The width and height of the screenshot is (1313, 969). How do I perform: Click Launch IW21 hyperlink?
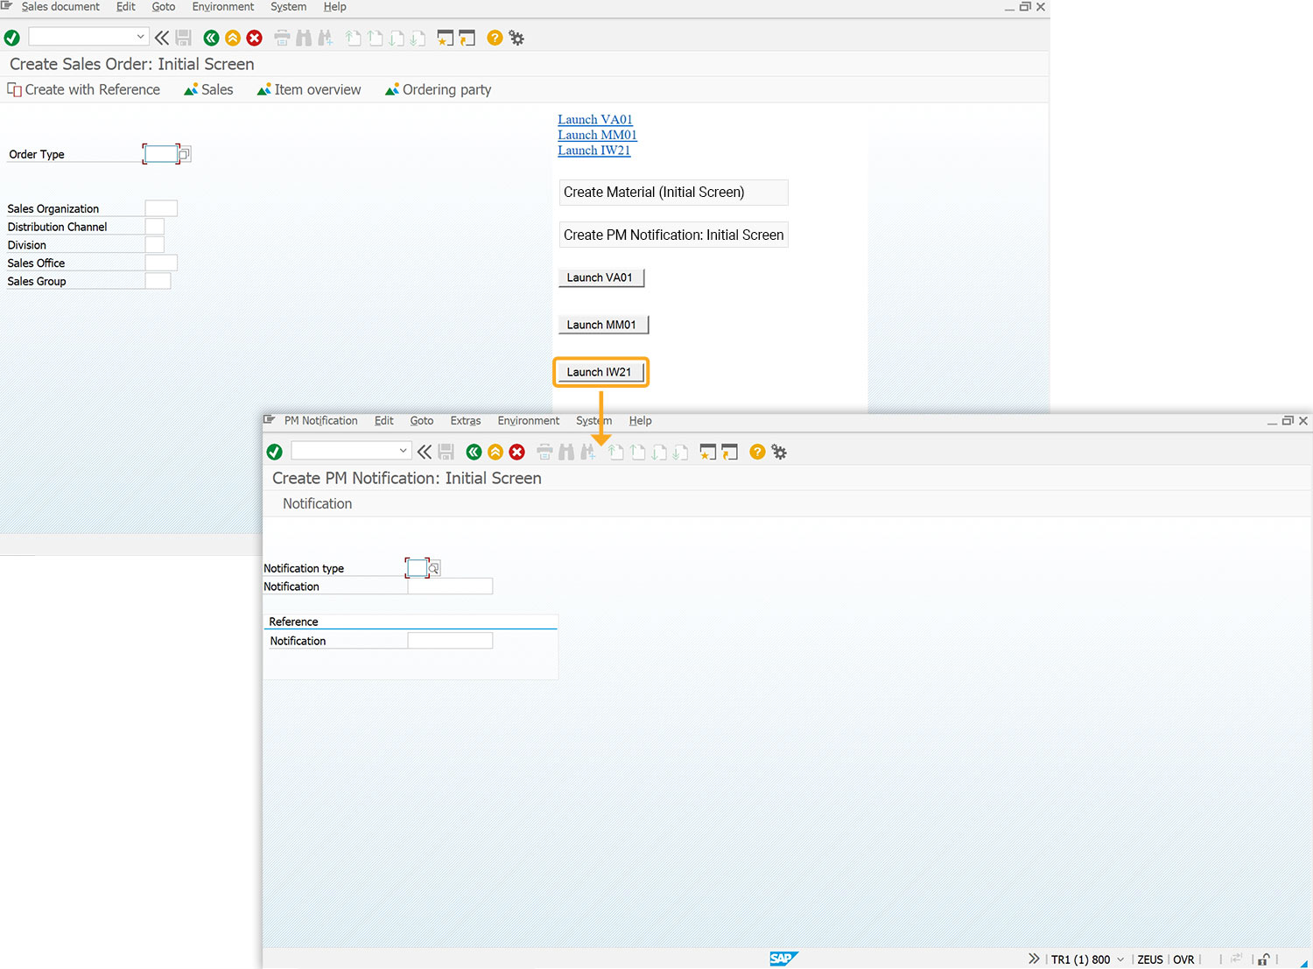pos(593,151)
